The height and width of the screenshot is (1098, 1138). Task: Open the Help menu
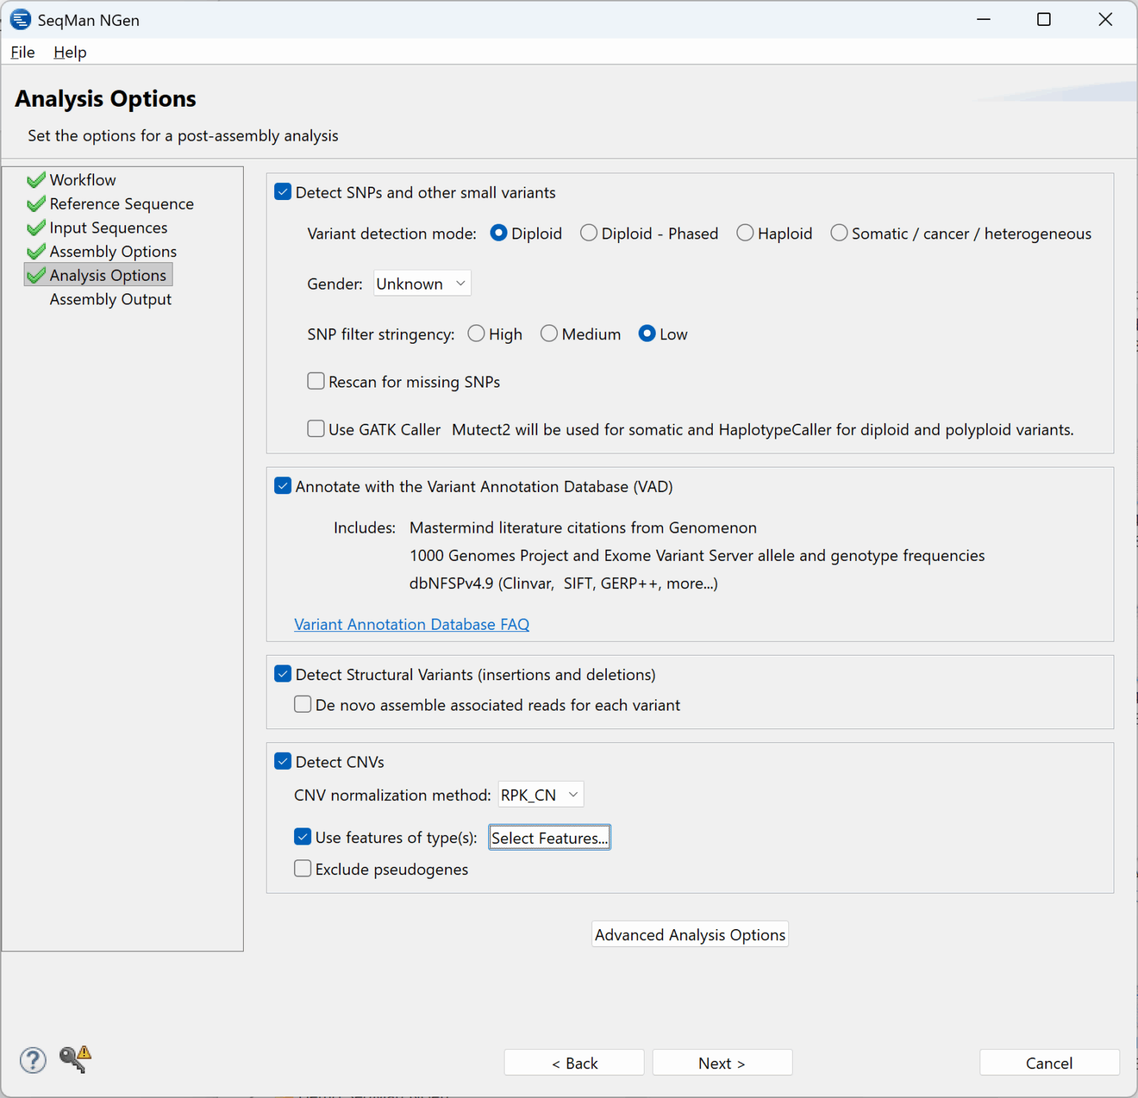[70, 52]
